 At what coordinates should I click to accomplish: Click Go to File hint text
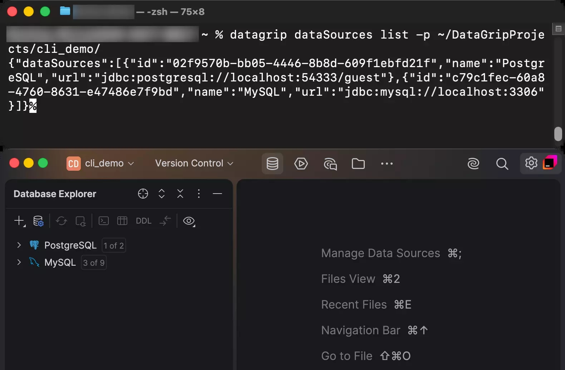[347, 356]
